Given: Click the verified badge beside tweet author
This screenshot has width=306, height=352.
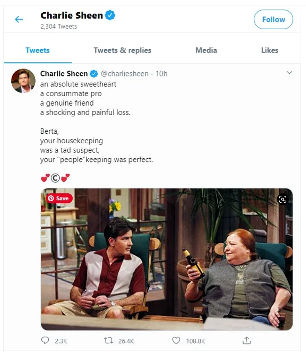Looking at the screenshot, I should point(94,74).
